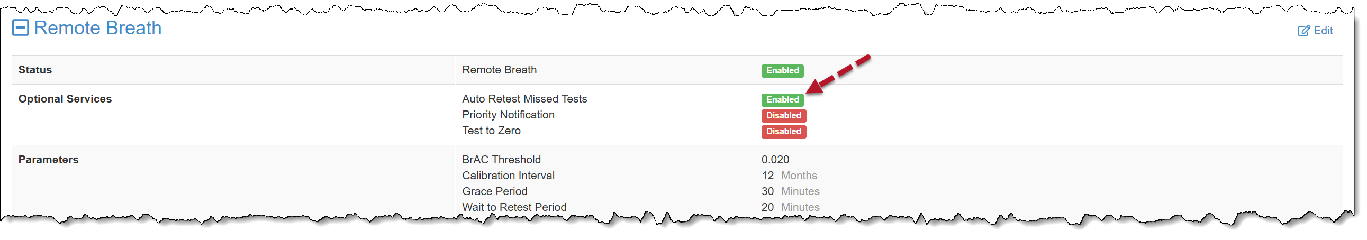Select the Status row label
The image size is (1367, 240).
click(35, 70)
